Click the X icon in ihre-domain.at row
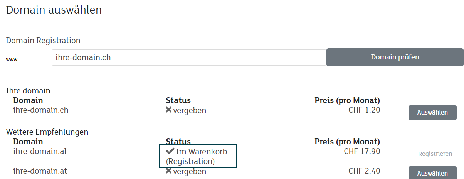Image resolution: width=464 pixels, height=179 pixels. click(x=168, y=171)
